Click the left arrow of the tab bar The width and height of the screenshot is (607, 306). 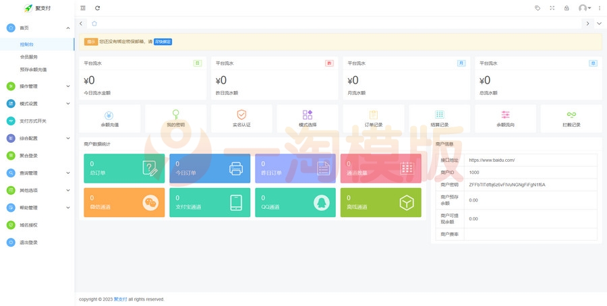pyautogui.click(x=80, y=24)
